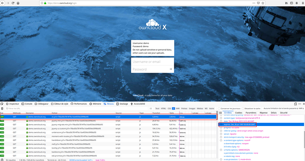Click help icon next to x-frame-options header
This screenshot has width=305, height=161.
[221, 150]
